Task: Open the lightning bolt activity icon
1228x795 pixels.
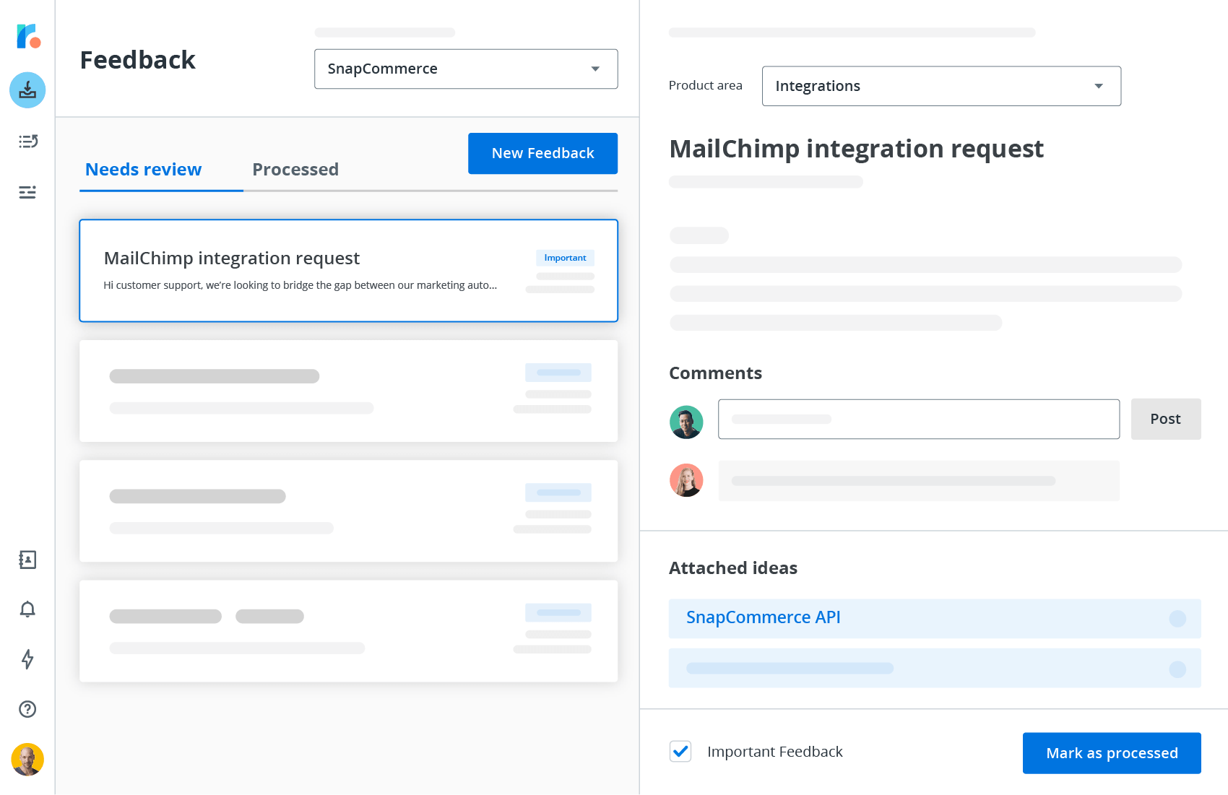Action: pyautogui.click(x=27, y=659)
